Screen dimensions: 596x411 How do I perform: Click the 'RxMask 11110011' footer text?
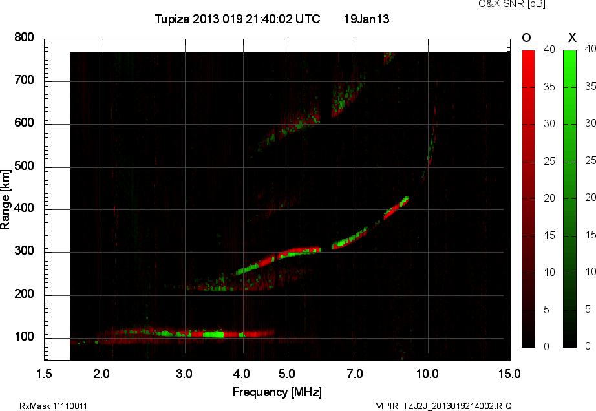tap(53, 406)
